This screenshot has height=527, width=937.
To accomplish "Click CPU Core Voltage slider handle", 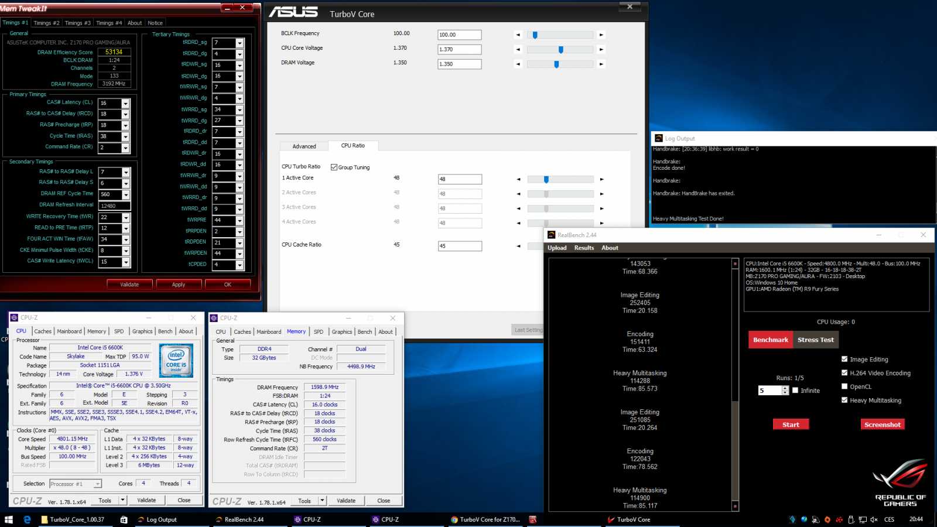I will point(561,50).
